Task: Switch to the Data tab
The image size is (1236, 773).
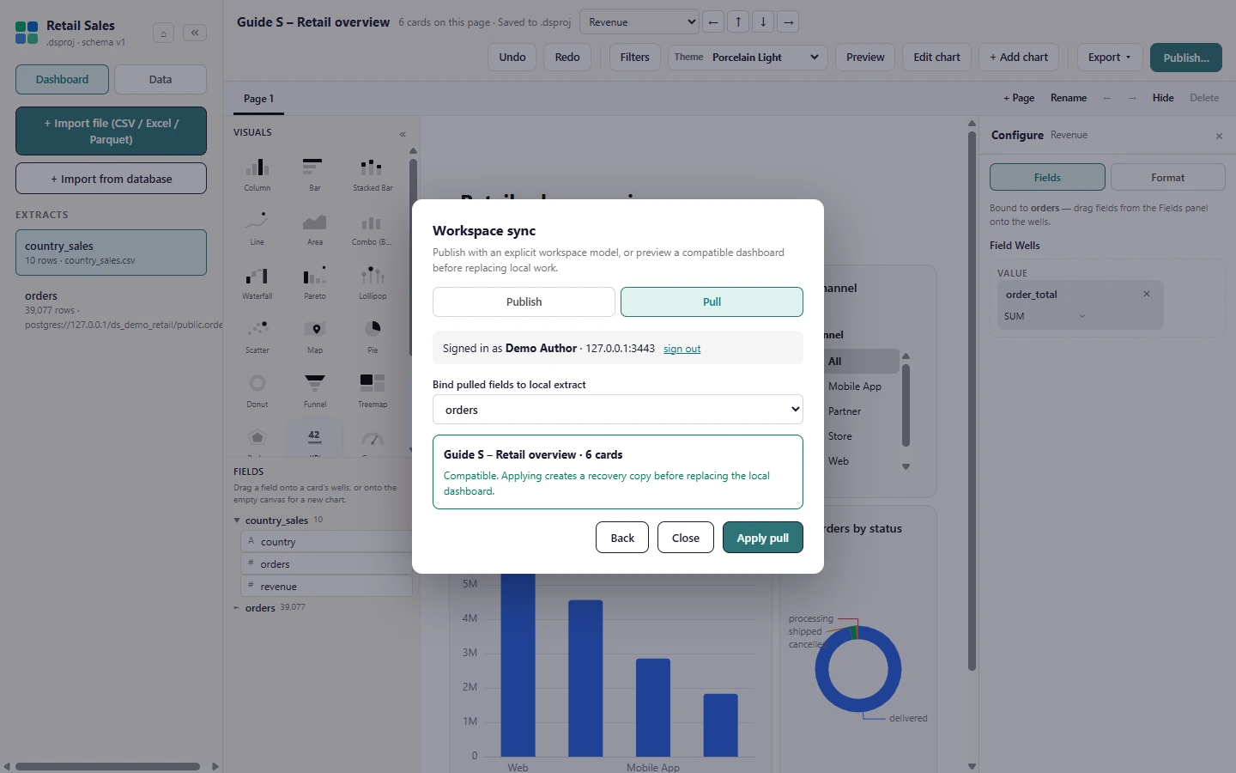Action: pyautogui.click(x=161, y=79)
